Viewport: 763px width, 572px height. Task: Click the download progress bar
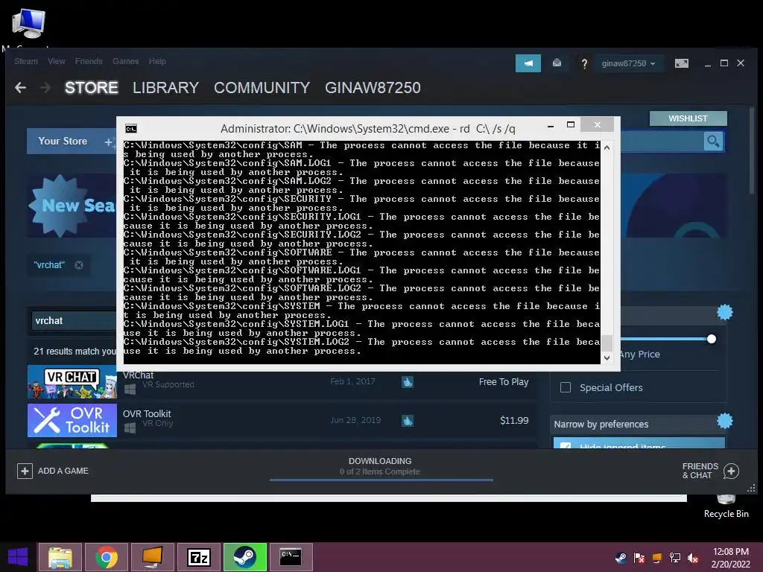coord(381,480)
